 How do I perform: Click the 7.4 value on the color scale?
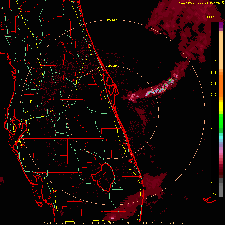pos(214,61)
